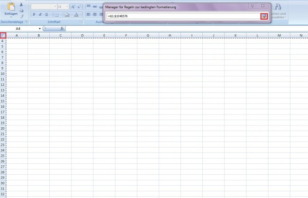
Task: Click the fill color paint bucket
Action: 67,14
